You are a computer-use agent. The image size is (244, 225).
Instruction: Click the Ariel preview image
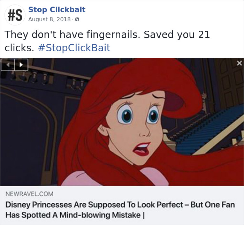coord(122,122)
